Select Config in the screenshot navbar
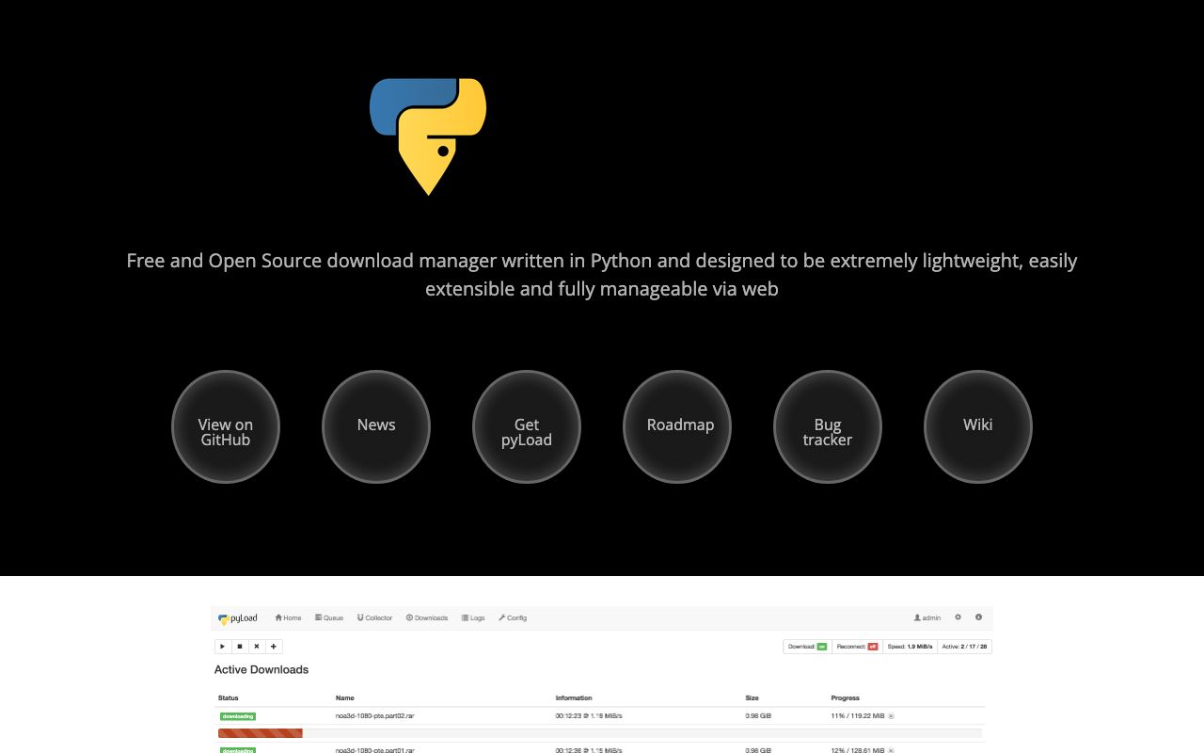The height and width of the screenshot is (753, 1204). [513, 618]
